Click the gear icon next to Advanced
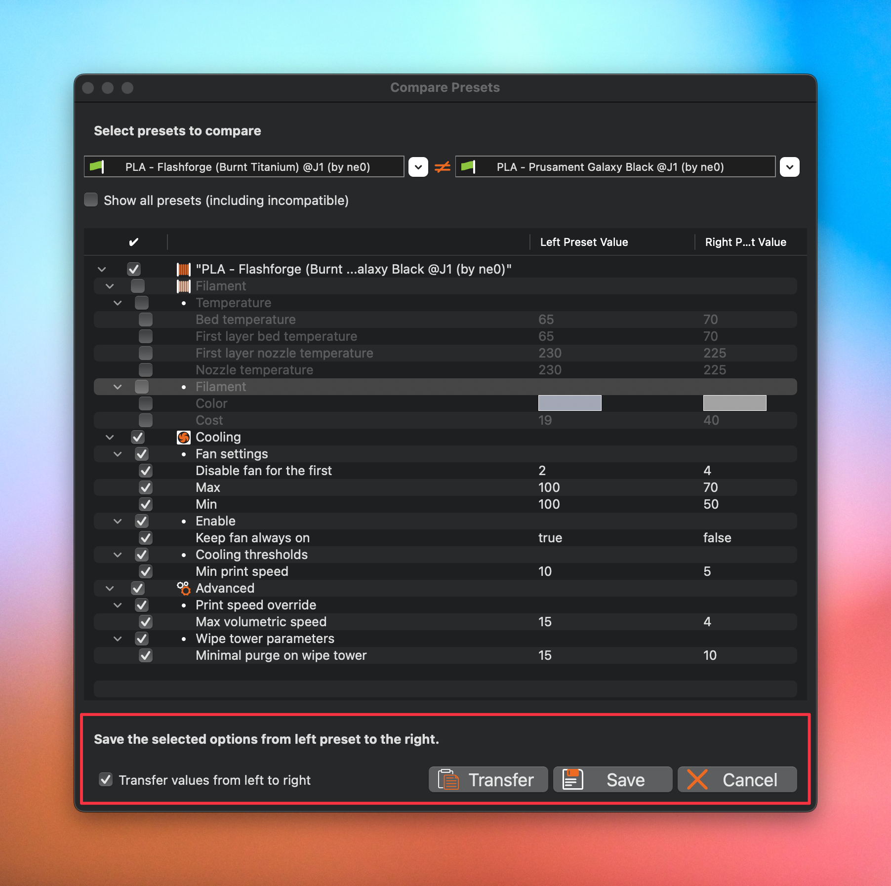The width and height of the screenshot is (891, 886). pos(183,588)
